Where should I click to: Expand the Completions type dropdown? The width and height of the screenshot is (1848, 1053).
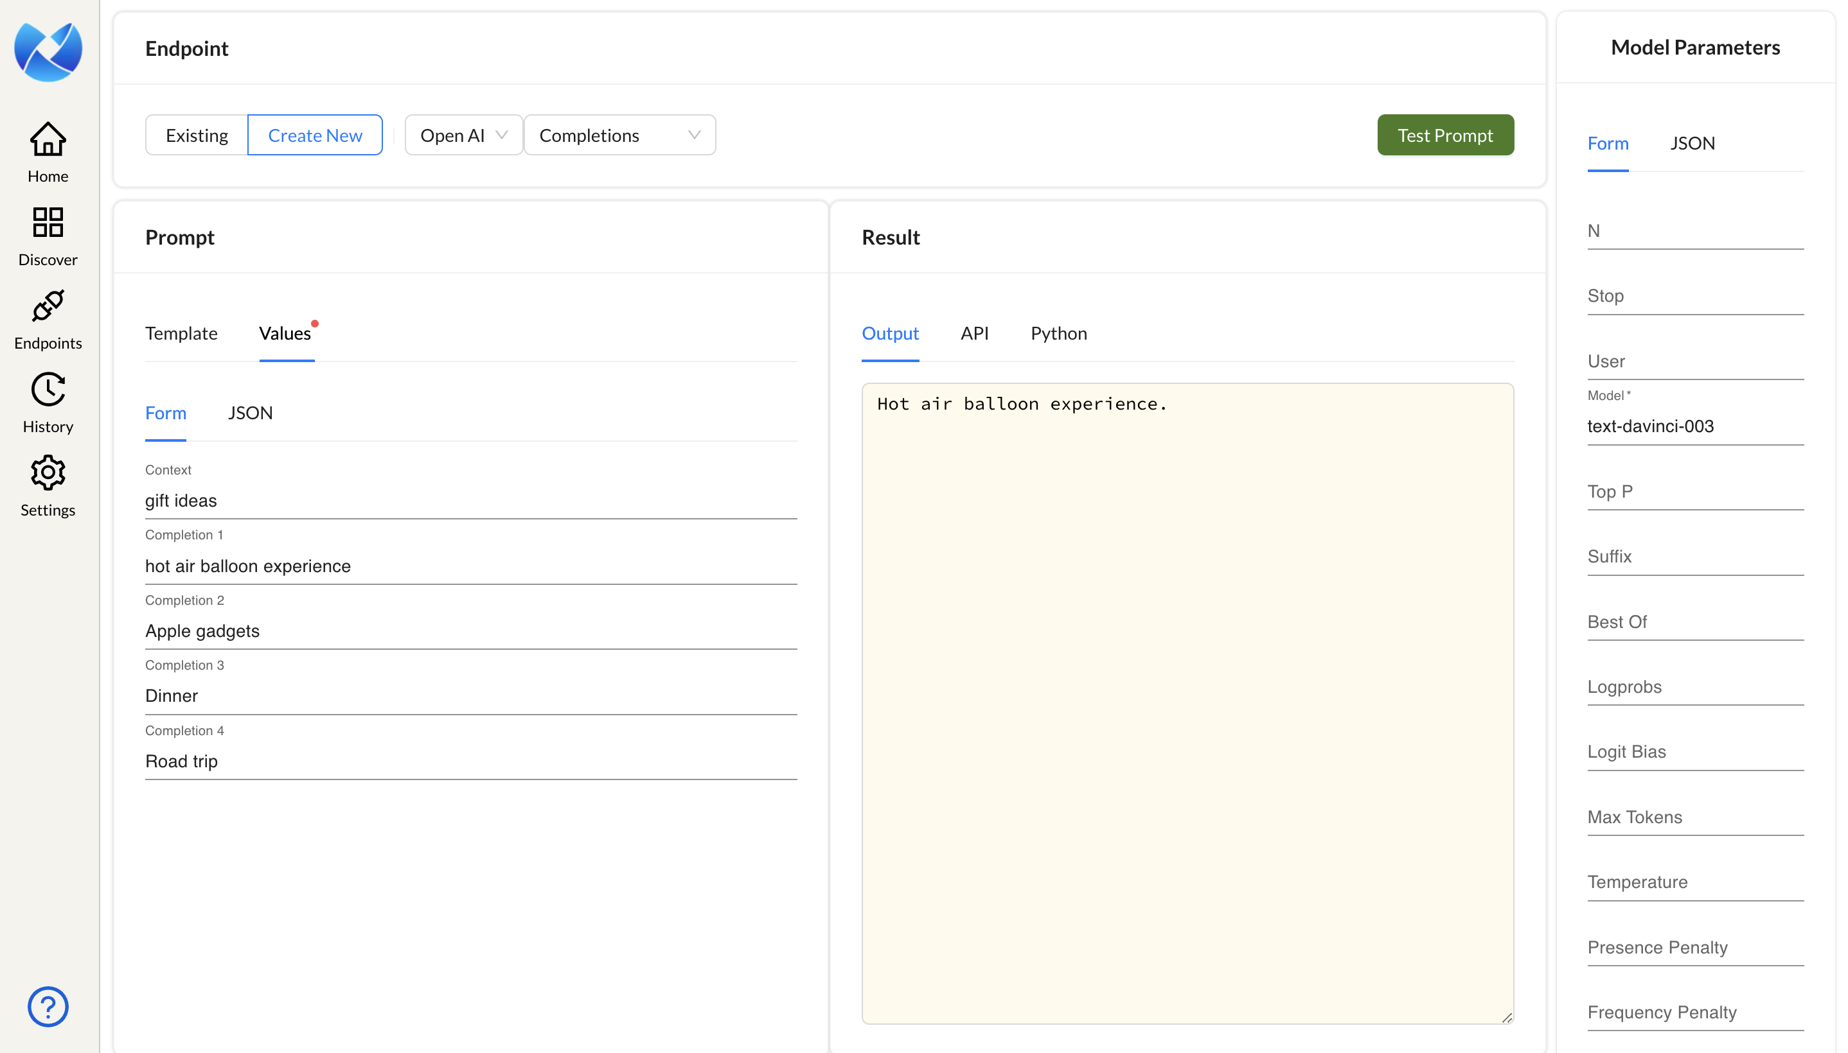coord(619,135)
